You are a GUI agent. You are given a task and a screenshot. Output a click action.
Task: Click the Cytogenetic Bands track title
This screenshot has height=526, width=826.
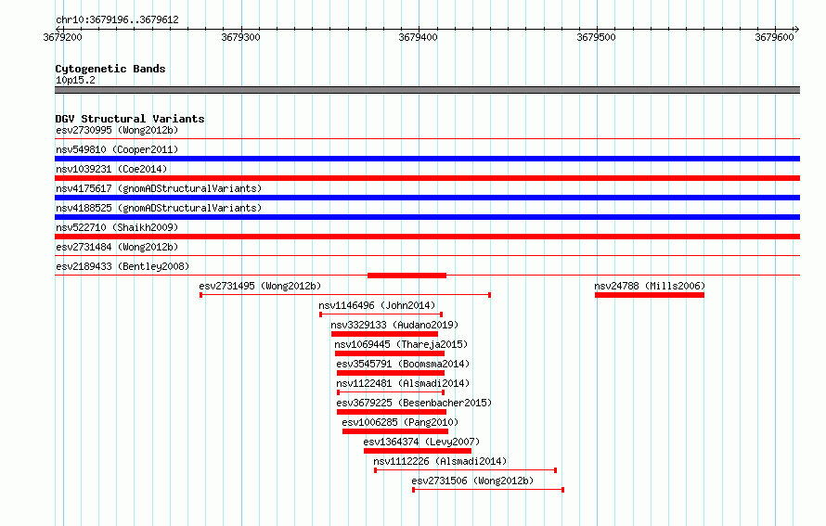point(110,69)
